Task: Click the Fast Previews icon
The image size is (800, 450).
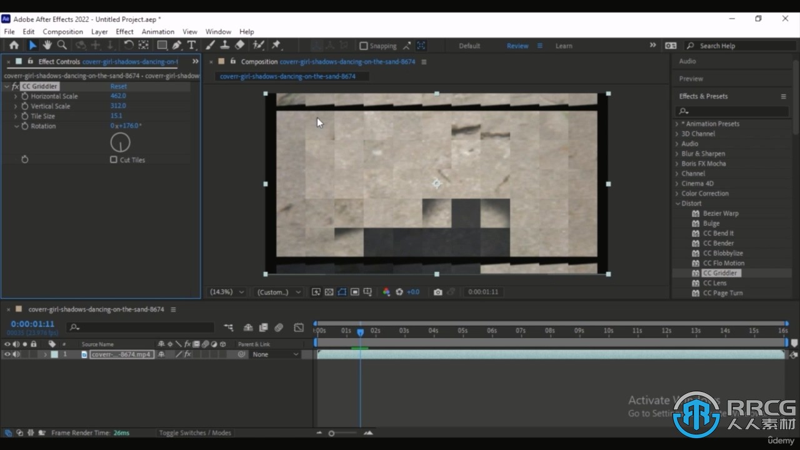Action: pyautogui.click(x=316, y=292)
